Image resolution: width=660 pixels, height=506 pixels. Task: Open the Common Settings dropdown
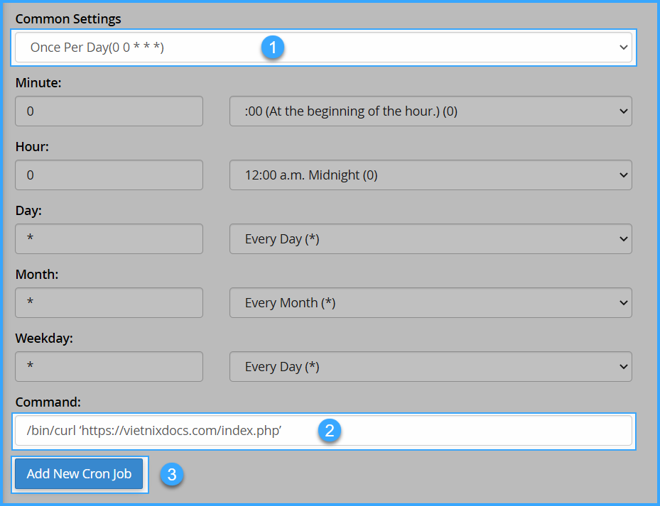(323, 48)
